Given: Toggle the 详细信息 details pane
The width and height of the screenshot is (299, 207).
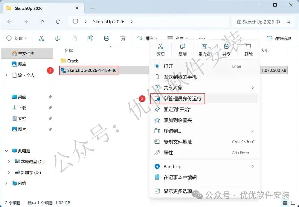Looking at the screenshot, I should pyautogui.click(x=279, y=38).
